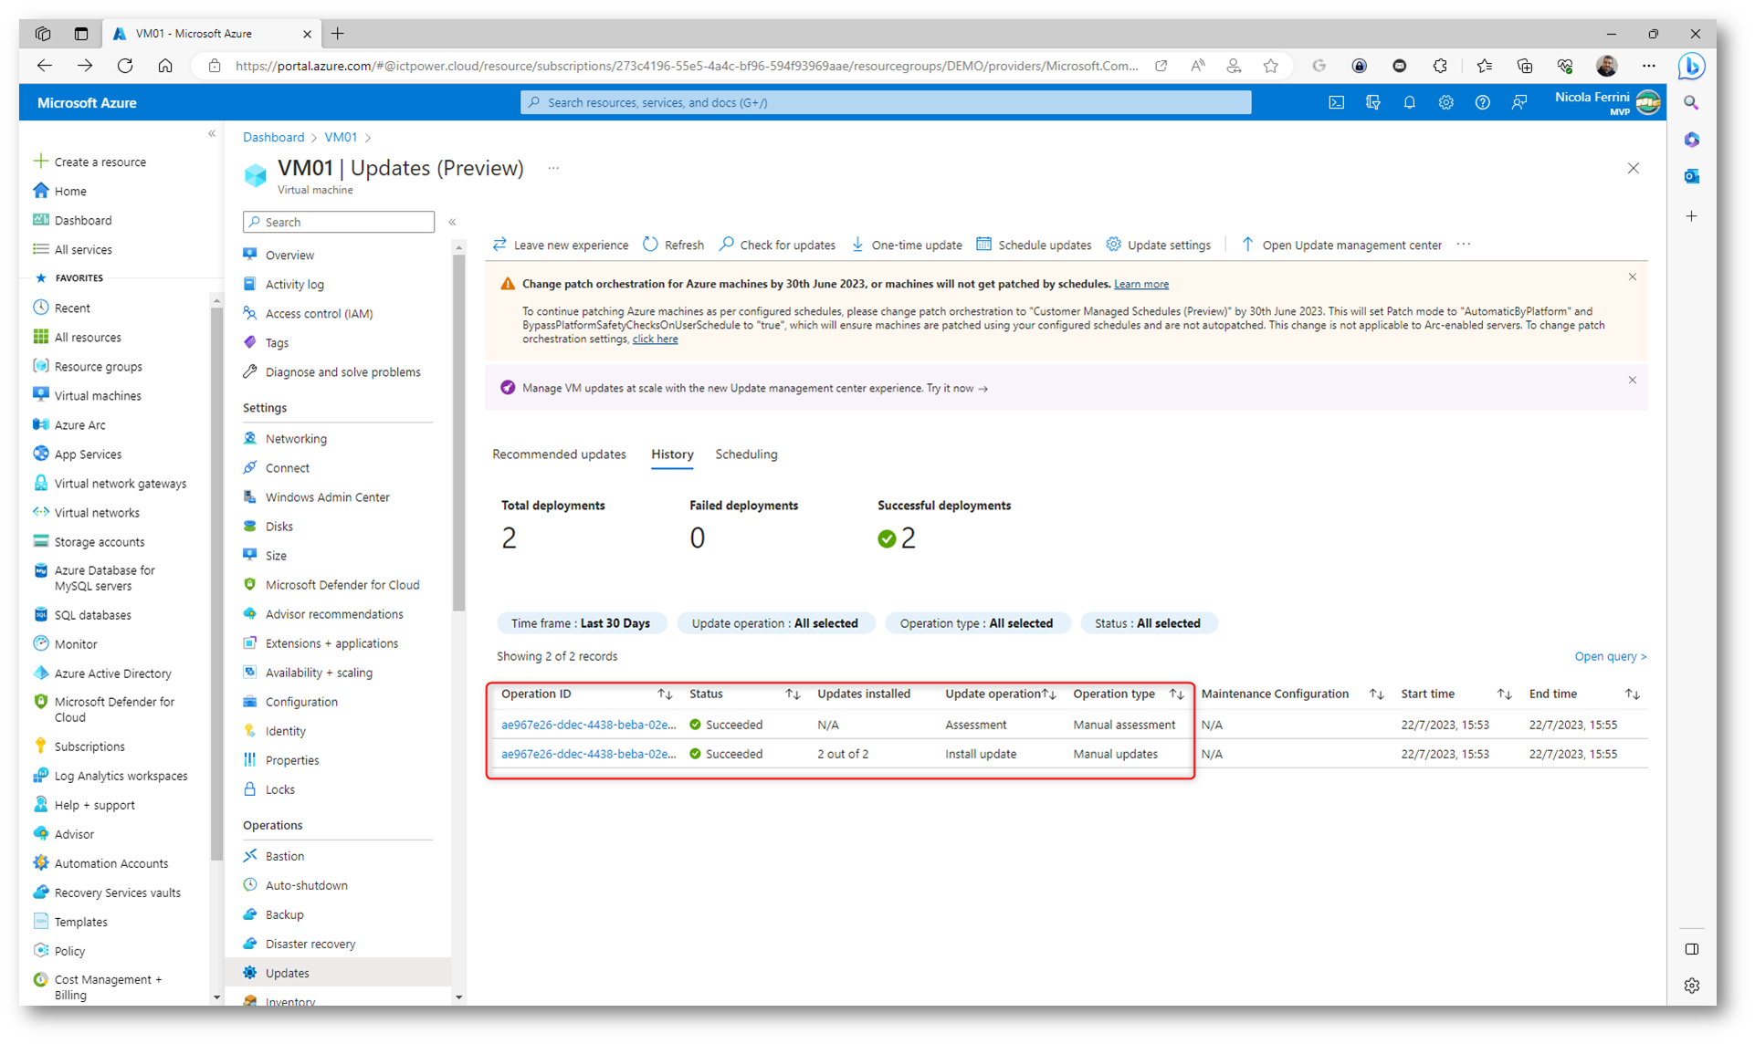Screen dimensions: 1755x1044
Task: Click Search resources, services, and docs box
Action: point(886,102)
